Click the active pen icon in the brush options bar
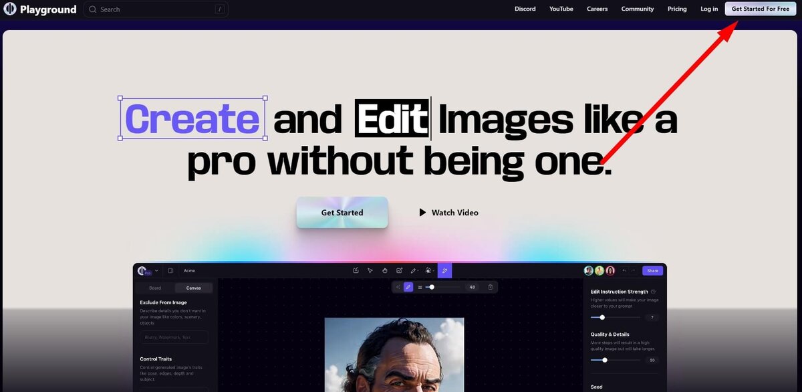Viewport: 802px width, 392px height. (x=408, y=287)
